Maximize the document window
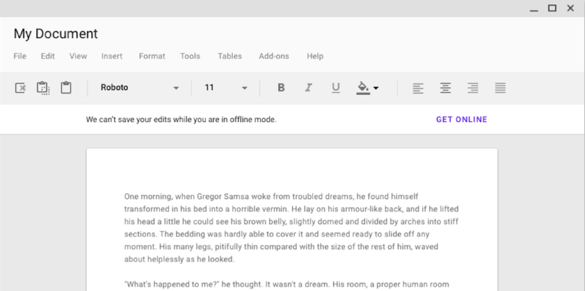This screenshot has width=585, height=291. click(552, 8)
